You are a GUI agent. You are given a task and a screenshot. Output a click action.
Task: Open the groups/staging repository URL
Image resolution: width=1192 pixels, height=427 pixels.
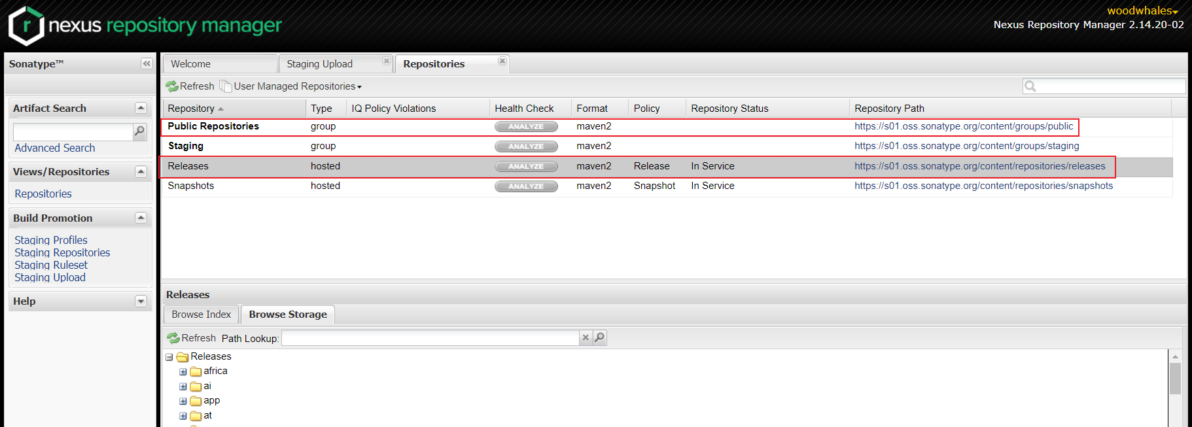(x=967, y=146)
